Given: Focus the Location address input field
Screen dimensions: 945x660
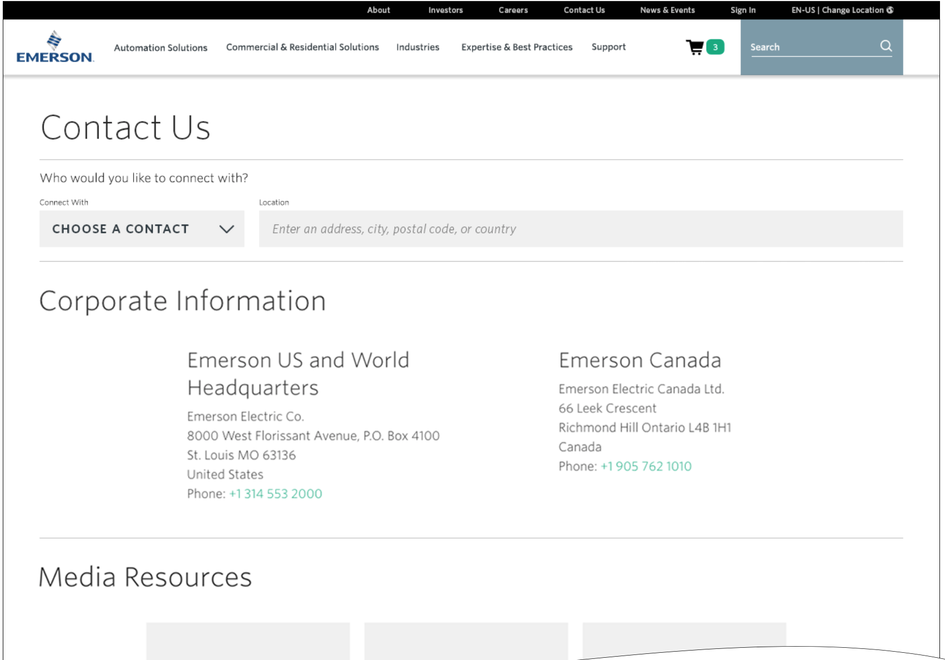Looking at the screenshot, I should (x=581, y=229).
